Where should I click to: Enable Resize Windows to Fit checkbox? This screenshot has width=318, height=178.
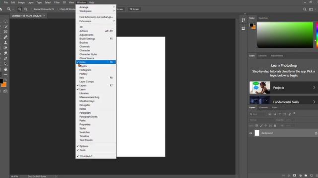(x=32, y=9)
